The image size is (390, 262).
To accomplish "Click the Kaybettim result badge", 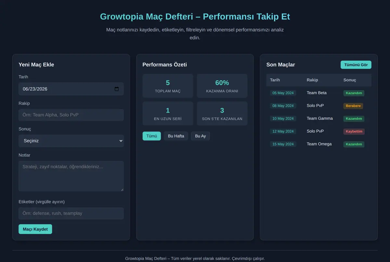I will pos(354,131).
